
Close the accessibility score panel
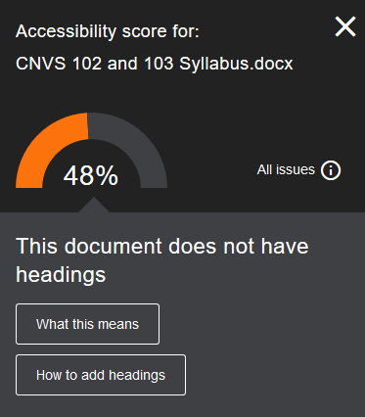[x=345, y=26]
